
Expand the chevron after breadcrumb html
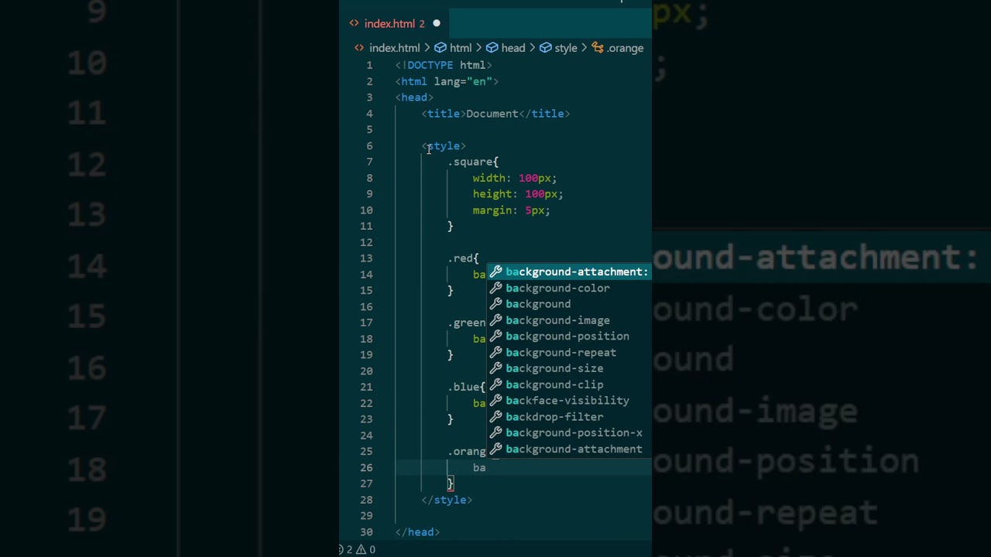tap(478, 48)
